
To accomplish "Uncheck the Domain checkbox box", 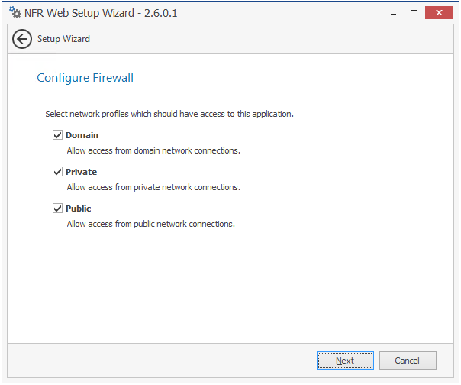I will (57, 135).
